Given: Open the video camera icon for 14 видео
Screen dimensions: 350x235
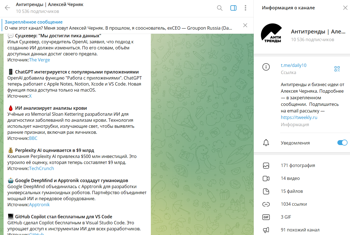Looking at the screenshot, I should coord(266,179).
